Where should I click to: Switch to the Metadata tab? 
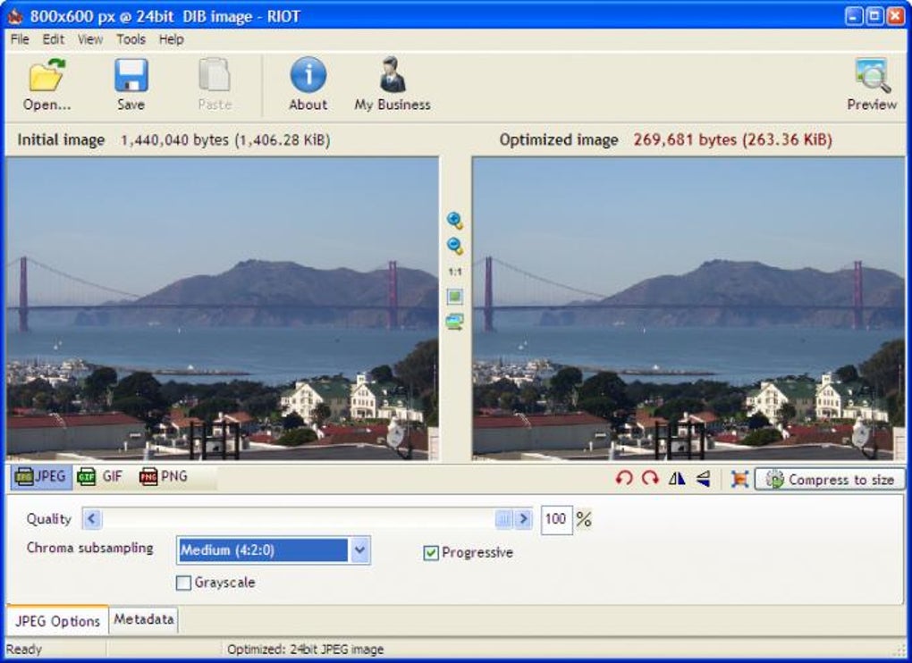(x=142, y=618)
